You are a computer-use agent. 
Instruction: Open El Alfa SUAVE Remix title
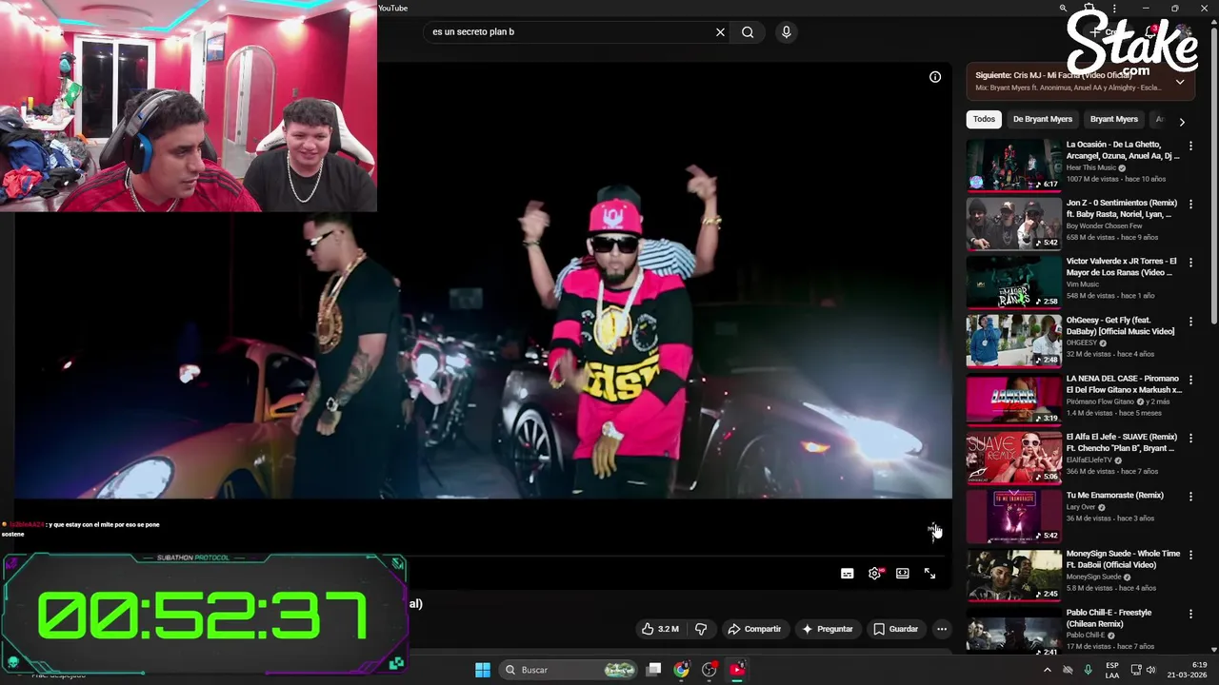point(1122,442)
